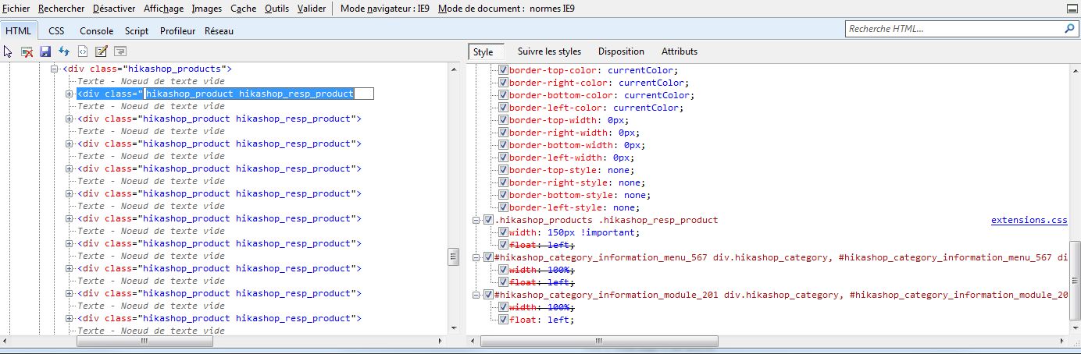Click the edit pencil notepad icon
This screenshot has height=354, width=1081.
pyautogui.click(x=101, y=51)
